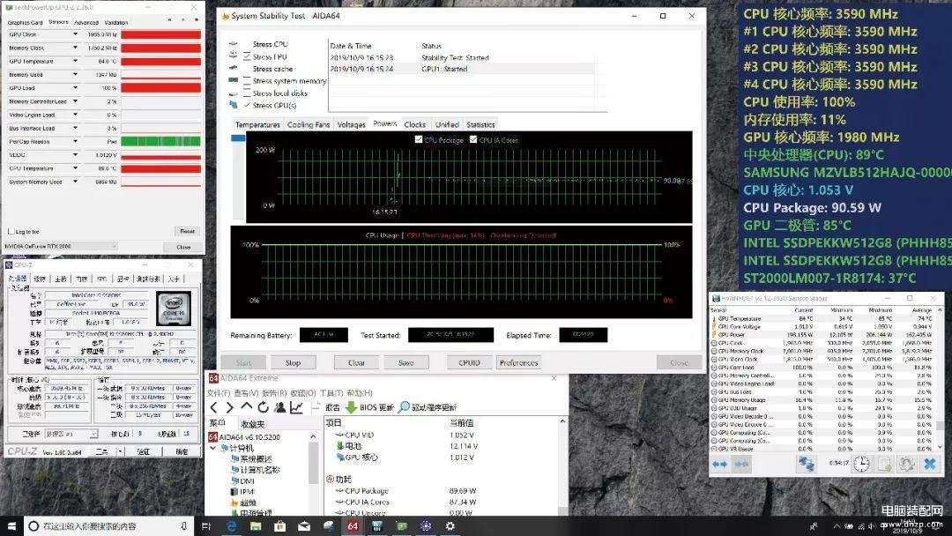
Task: Go back in AIDA64 Extreme toolbar
Action: click(x=213, y=407)
